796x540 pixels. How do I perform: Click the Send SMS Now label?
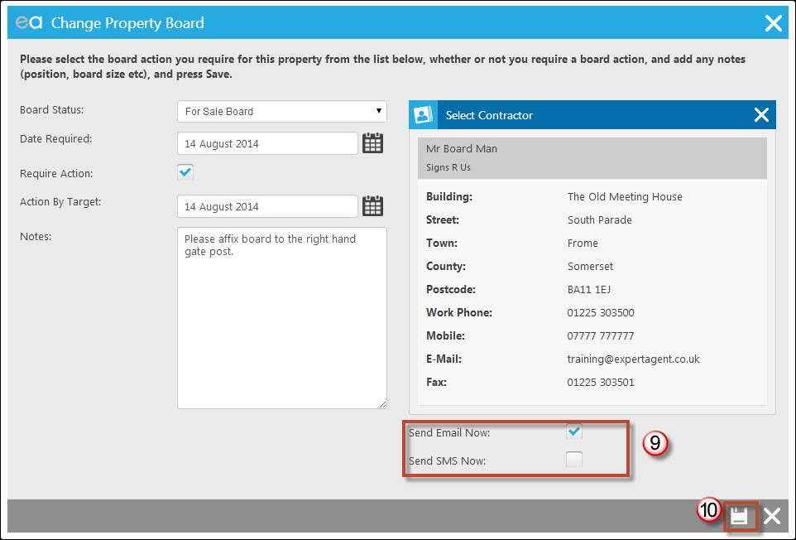[448, 460]
